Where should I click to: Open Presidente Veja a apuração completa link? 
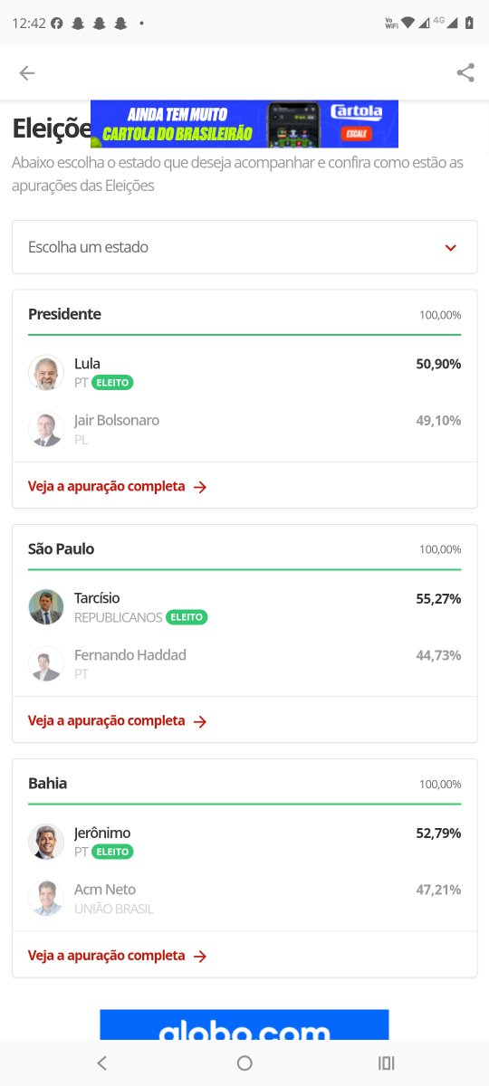(118, 486)
